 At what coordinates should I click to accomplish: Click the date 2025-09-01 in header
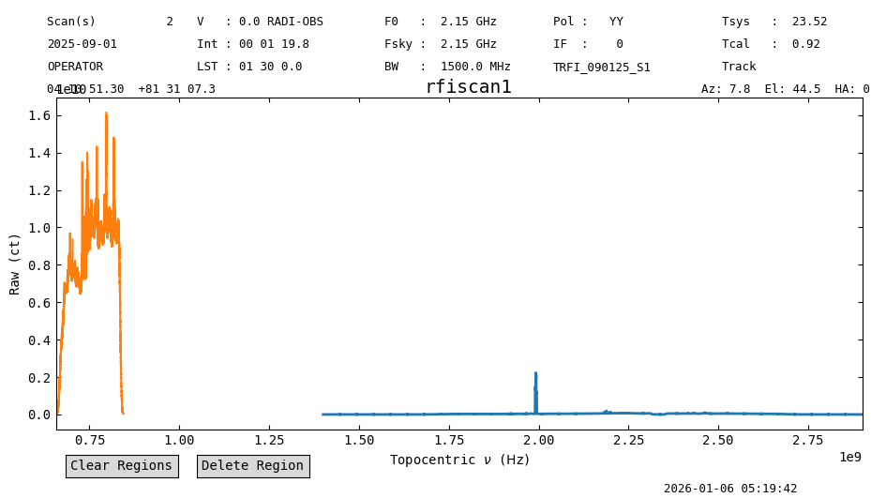(83, 44)
